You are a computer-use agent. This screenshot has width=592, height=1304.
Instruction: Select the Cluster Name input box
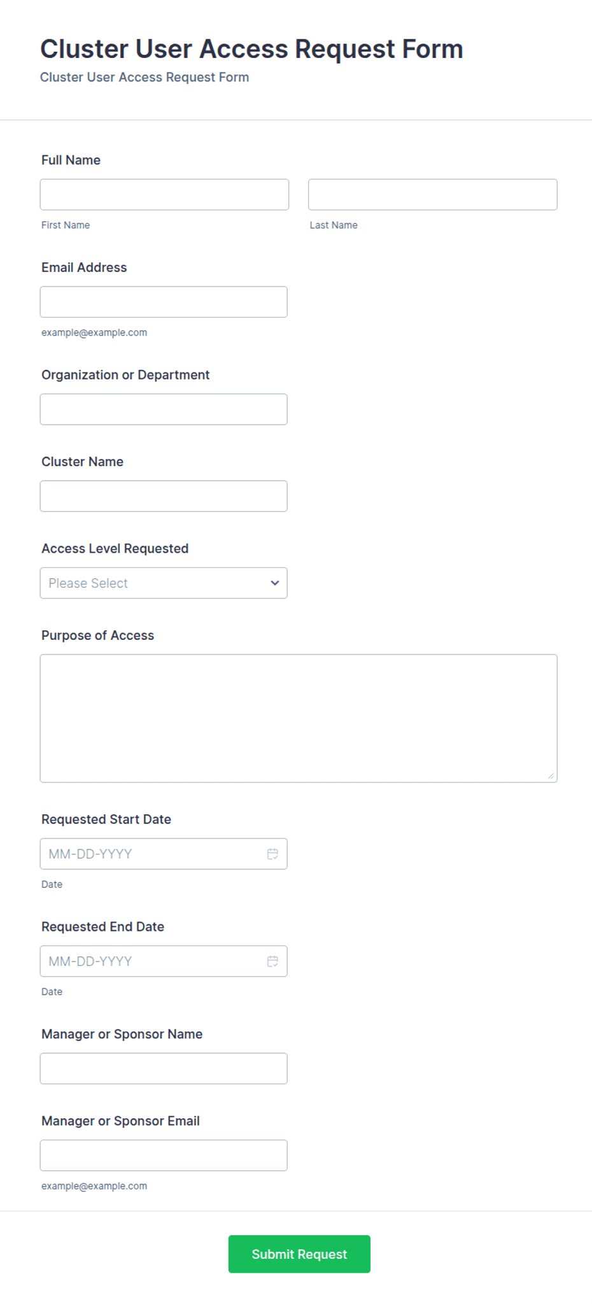[164, 496]
